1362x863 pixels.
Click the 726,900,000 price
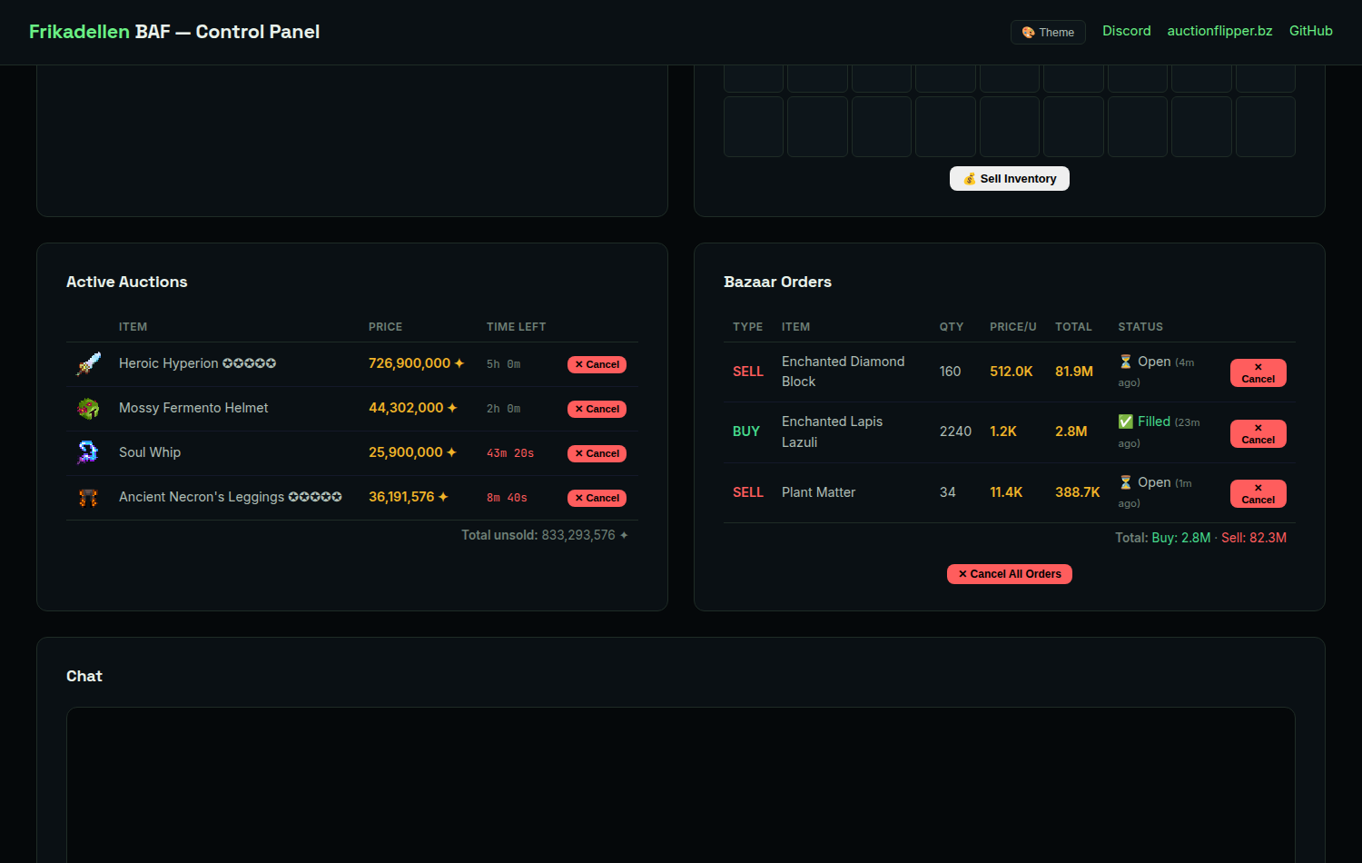[x=416, y=363]
